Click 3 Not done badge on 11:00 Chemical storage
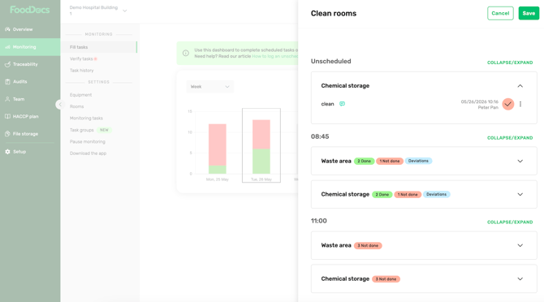Viewport: 544px width, 302px height. point(386,279)
